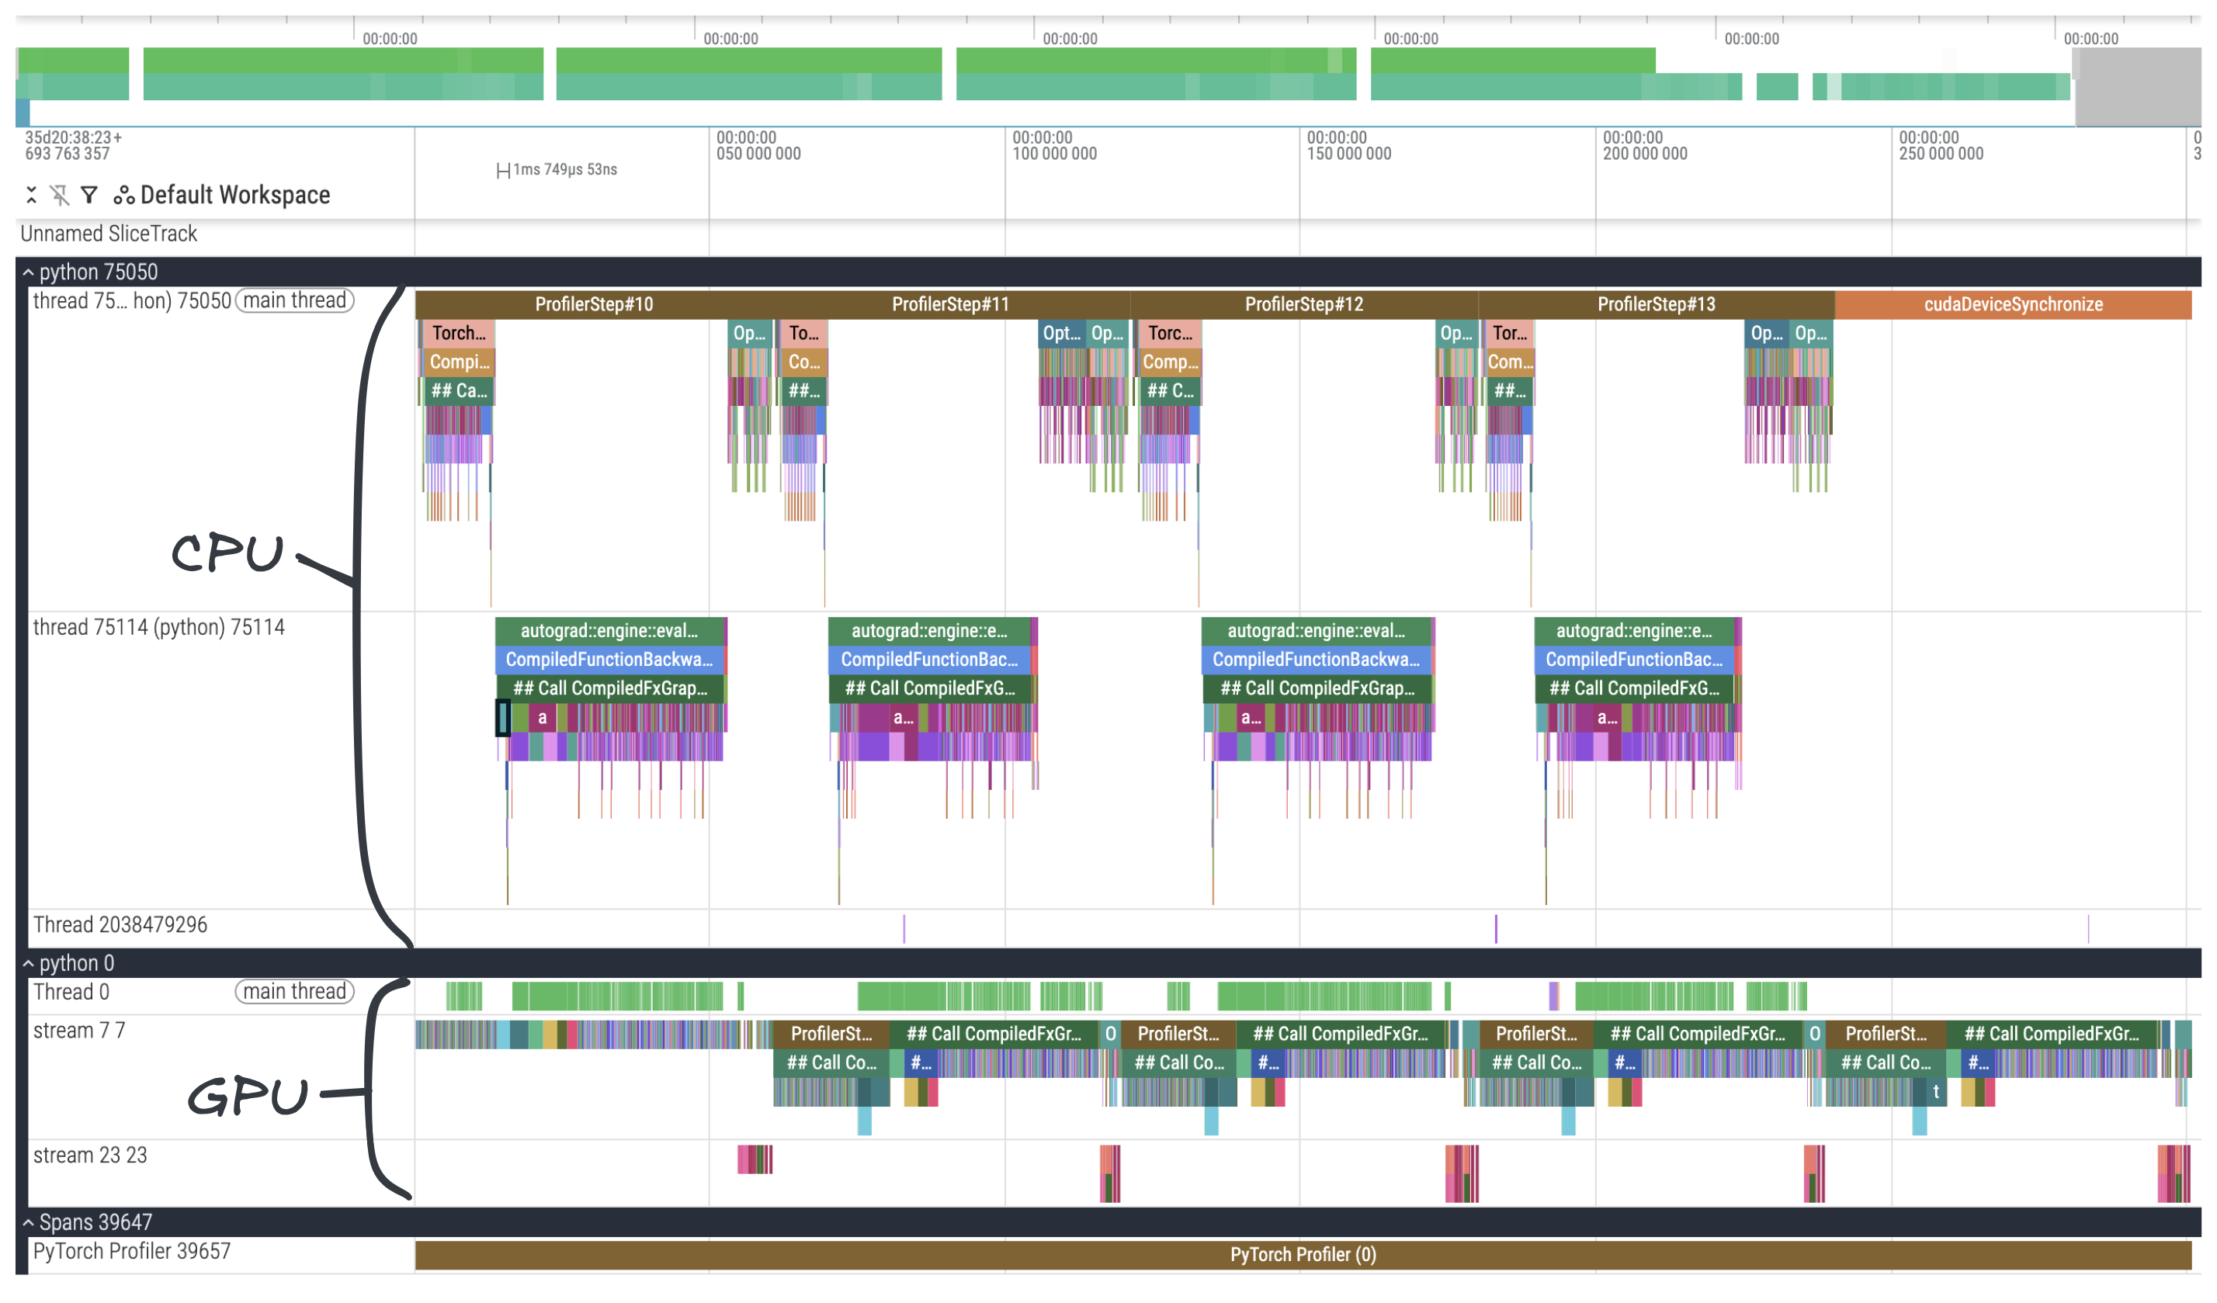Click the Unnamed SliceTrack row
This screenshot has height=1303, width=2217.
[109, 234]
